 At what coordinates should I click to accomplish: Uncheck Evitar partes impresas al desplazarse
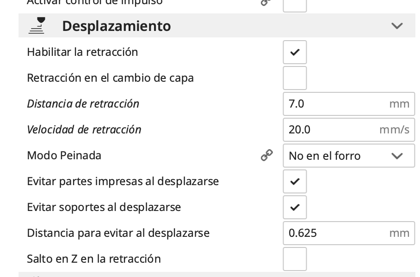point(295,181)
